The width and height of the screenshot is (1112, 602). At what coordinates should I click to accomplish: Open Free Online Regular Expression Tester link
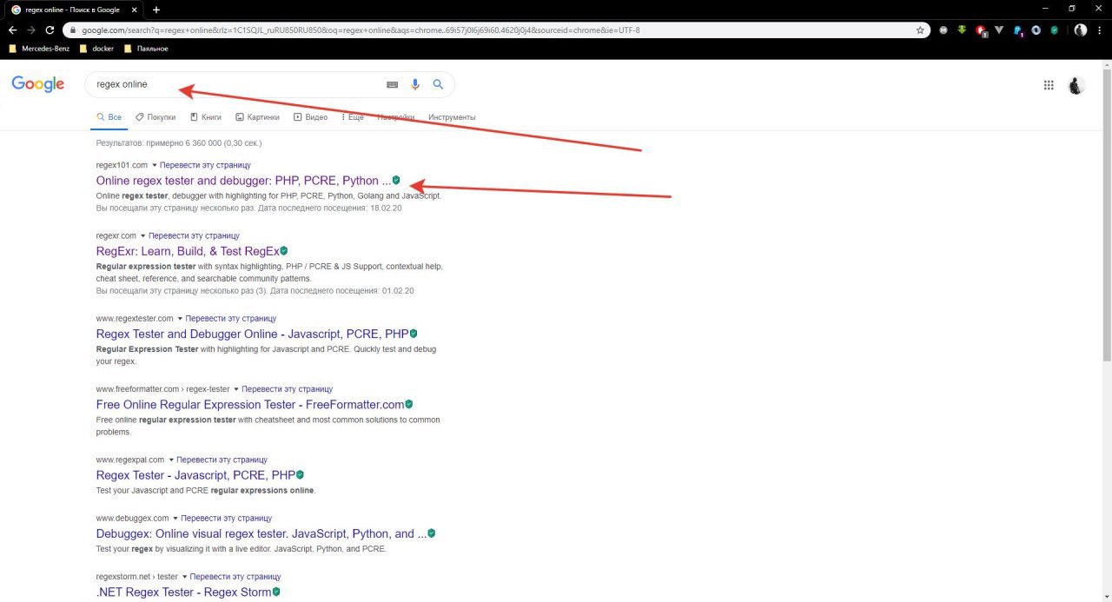tap(250, 405)
